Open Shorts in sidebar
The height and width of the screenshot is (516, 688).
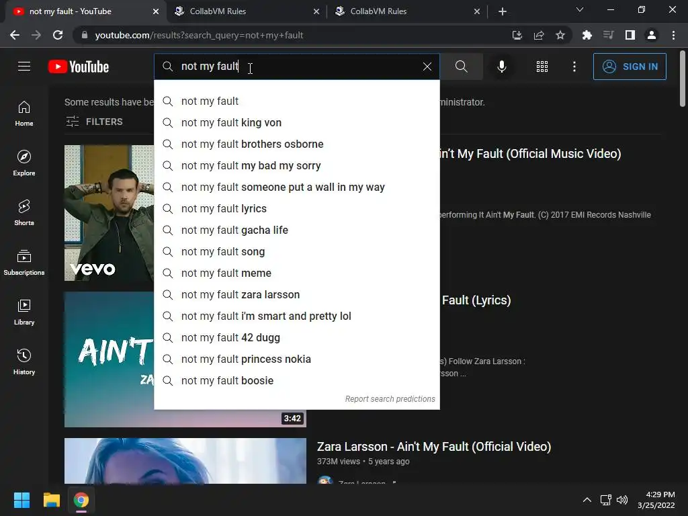(x=24, y=213)
